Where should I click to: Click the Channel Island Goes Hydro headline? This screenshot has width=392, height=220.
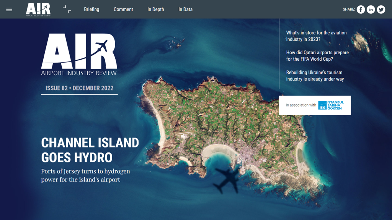click(x=90, y=150)
